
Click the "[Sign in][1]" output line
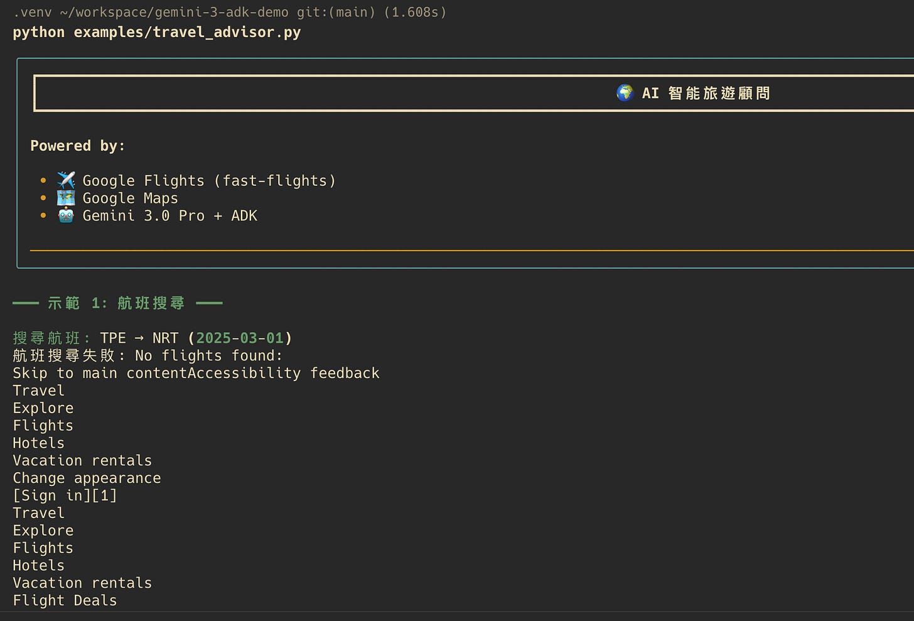tap(65, 495)
